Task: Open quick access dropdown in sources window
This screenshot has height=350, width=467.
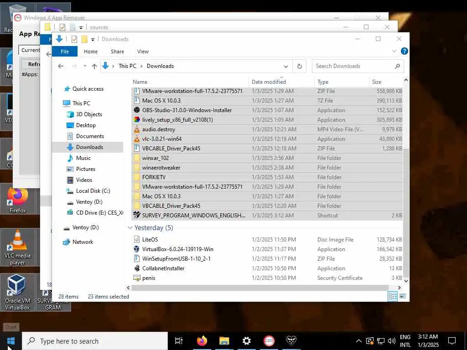Action: [81, 27]
